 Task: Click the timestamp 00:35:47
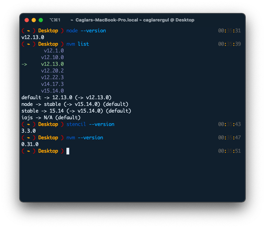[229, 138]
